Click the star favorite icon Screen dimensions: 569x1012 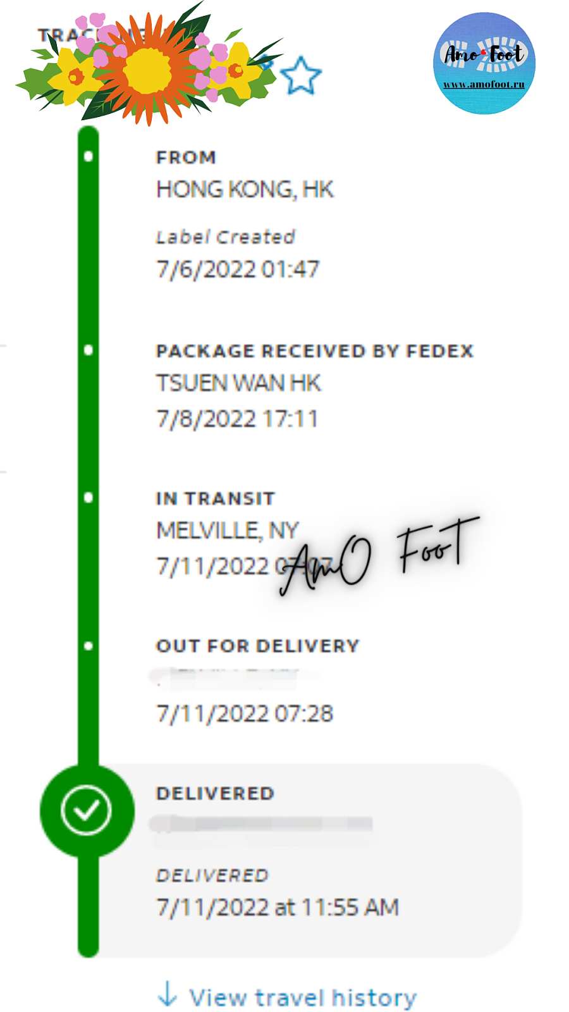(301, 76)
